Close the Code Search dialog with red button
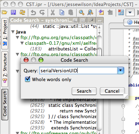 pos(26,60)
